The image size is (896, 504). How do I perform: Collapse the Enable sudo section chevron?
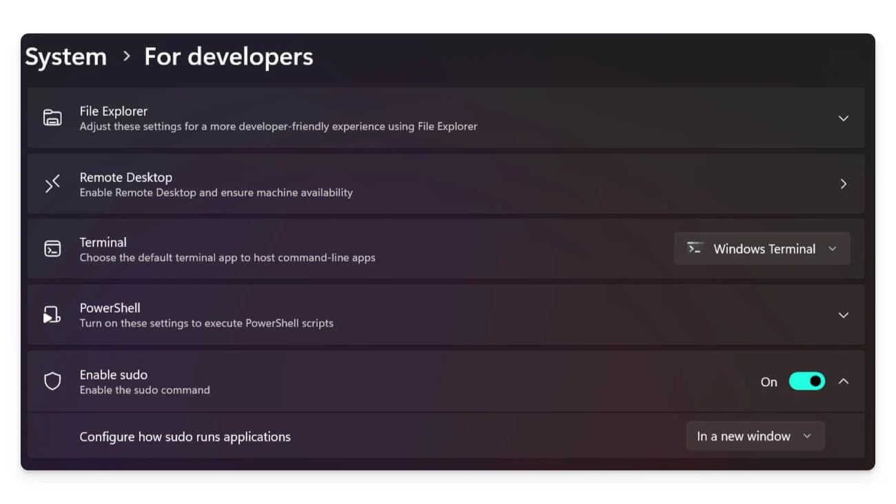click(843, 381)
